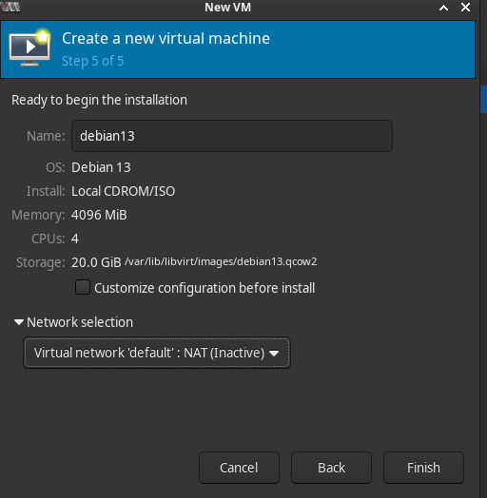Image resolution: width=487 pixels, height=498 pixels.
Task: Open the Virtual network 'default' NAT dropdown
Action: click(157, 353)
